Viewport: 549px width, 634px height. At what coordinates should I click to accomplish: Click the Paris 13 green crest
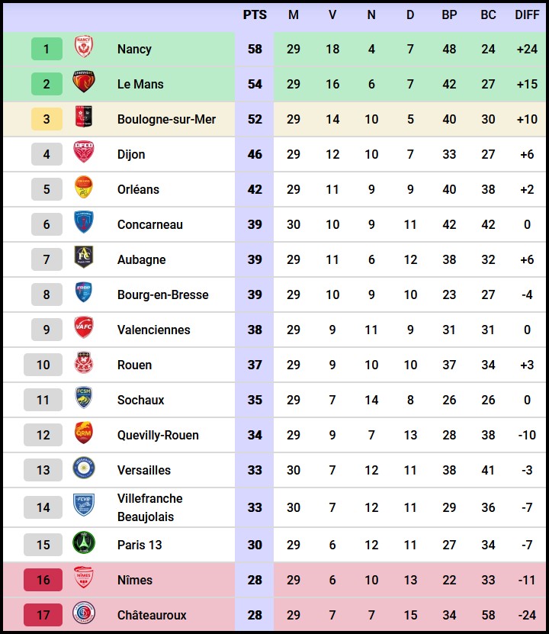tap(83, 545)
